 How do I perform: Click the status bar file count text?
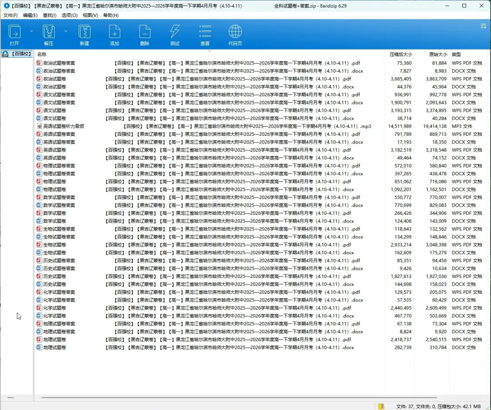click(438, 406)
